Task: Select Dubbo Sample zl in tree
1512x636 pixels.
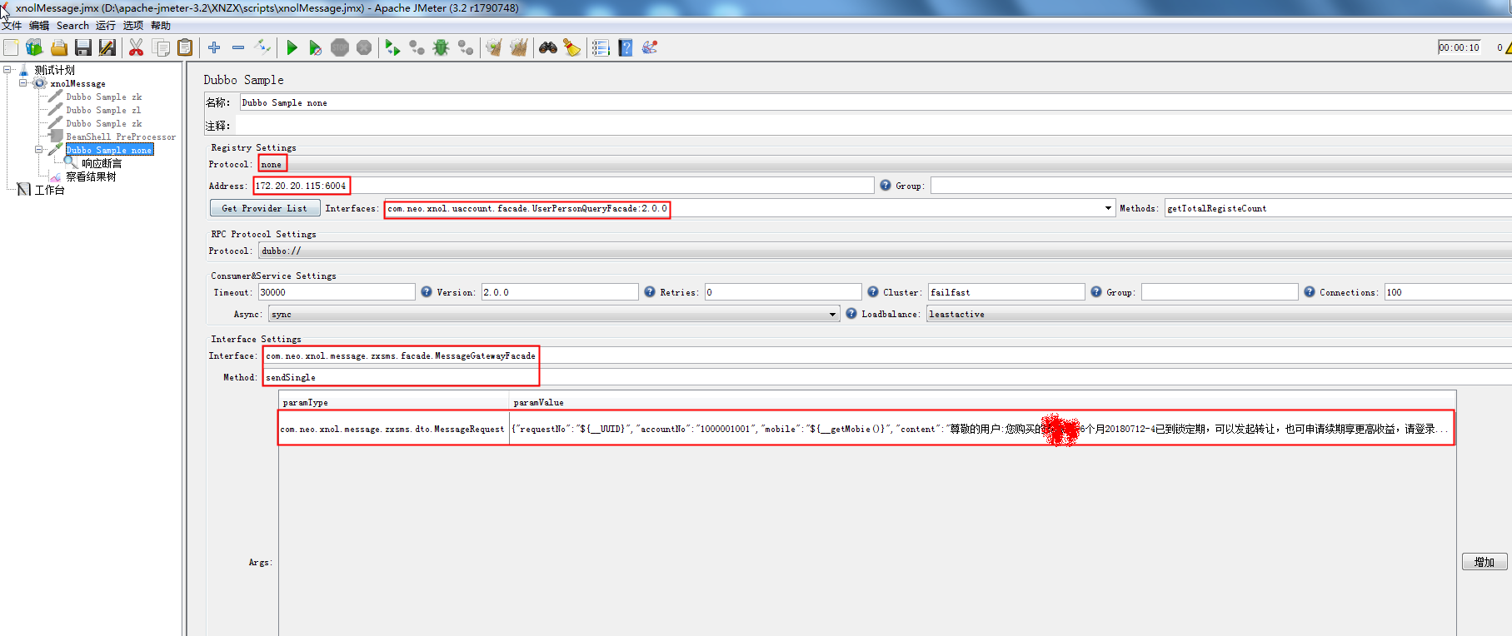Action: tap(103, 110)
